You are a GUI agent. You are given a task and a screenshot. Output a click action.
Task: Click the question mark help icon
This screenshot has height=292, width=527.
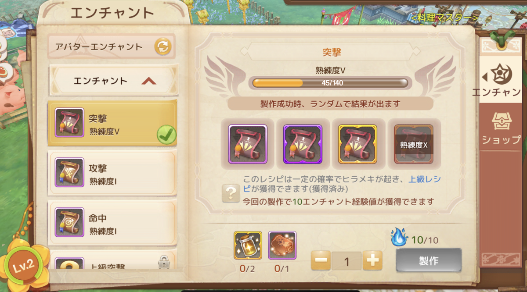[231, 193]
